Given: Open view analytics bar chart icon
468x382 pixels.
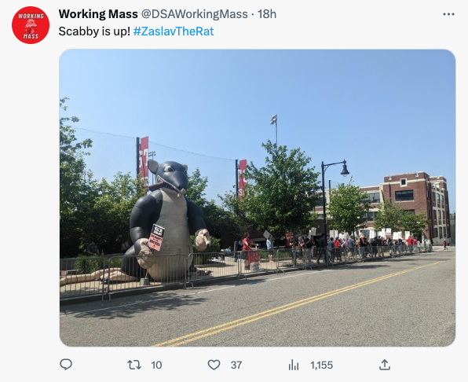Looking at the screenshot, I should (x=294, y=365).
